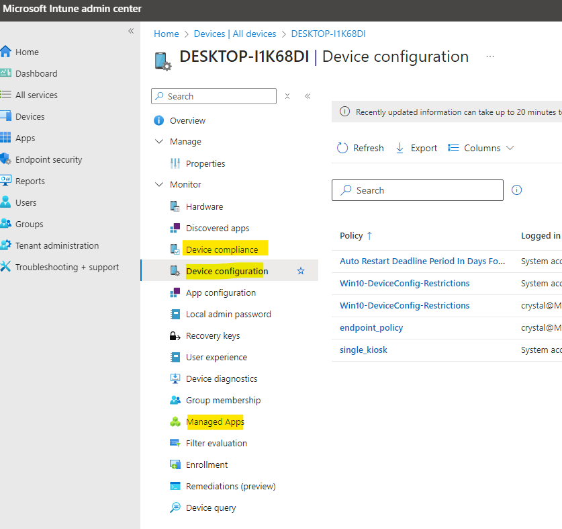Click the Overview info icon
Viewport: 562px width, 529px height.
click(x=158, y=120)
